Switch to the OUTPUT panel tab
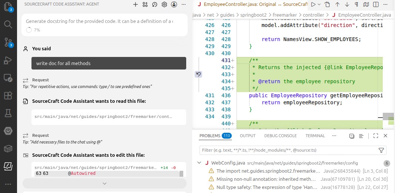Viewport: 395px width, 193px height. [x=248, y=136]
